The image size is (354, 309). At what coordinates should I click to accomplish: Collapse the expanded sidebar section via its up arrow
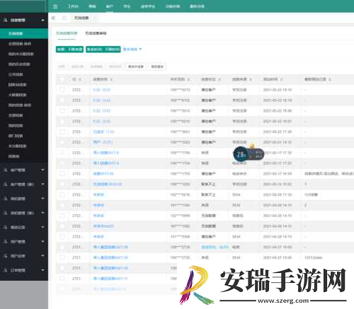(42, 21)
